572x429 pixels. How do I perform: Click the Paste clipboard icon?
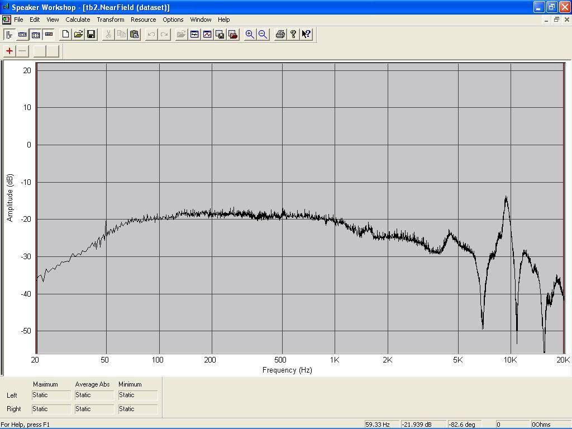135,35
